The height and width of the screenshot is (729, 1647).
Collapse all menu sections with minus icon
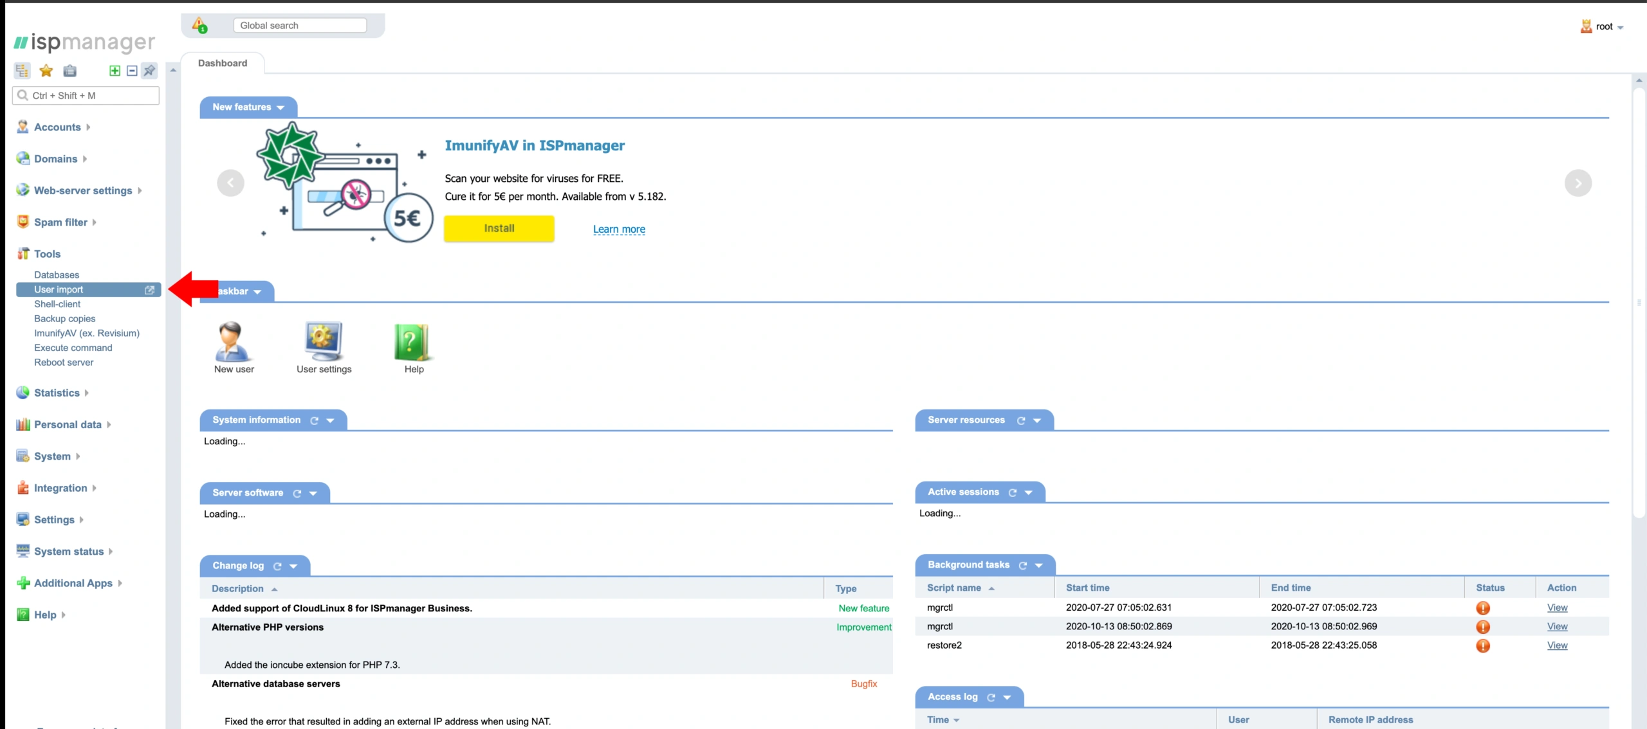(132, 71)
